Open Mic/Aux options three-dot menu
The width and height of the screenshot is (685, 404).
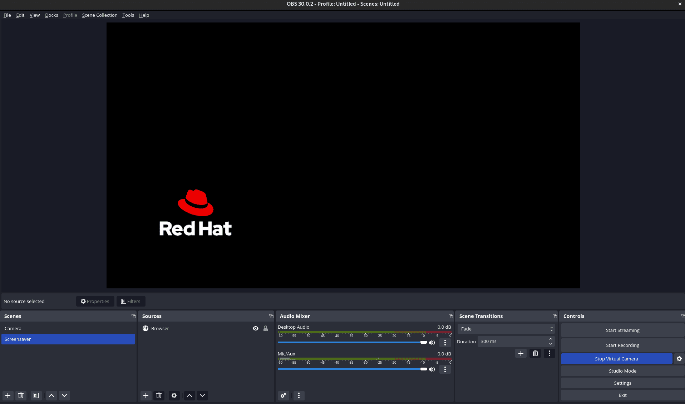tap(445, 369)
